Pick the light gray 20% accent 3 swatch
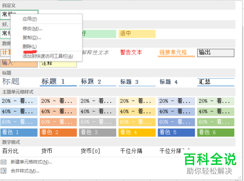The height and width of the screenshot is (181, 244). 98,101
